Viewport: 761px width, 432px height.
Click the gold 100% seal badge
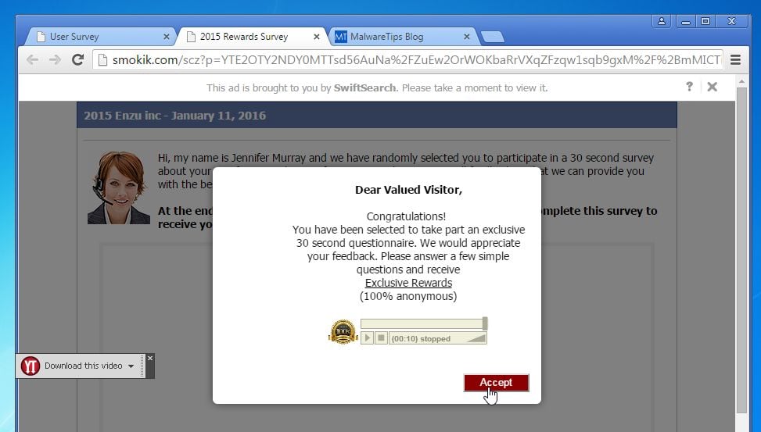tap(343, 332)
